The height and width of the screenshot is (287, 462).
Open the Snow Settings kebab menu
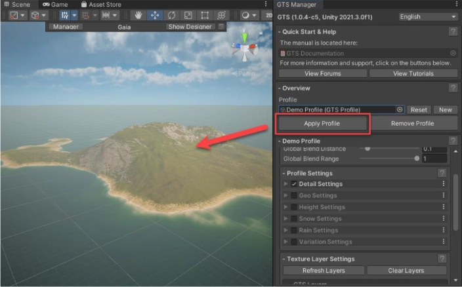point(444,218)
